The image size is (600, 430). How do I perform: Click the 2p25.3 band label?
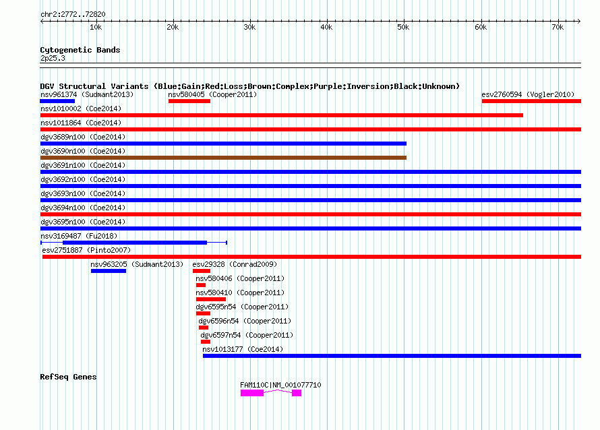(x=53, y=58)
